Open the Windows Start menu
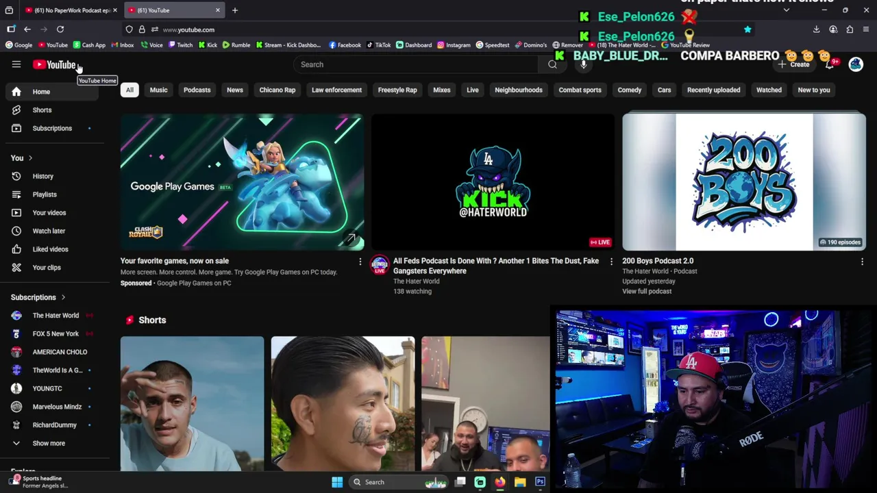 (337, 482)
